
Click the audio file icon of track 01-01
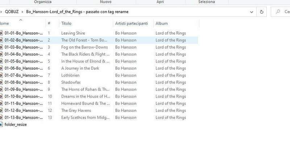(x=1, y=33)
